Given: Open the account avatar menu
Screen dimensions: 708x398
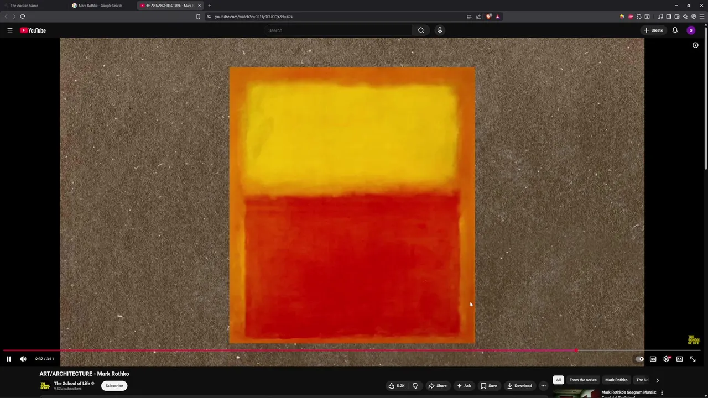Looking at the screenshot, I should pos(691,30).
